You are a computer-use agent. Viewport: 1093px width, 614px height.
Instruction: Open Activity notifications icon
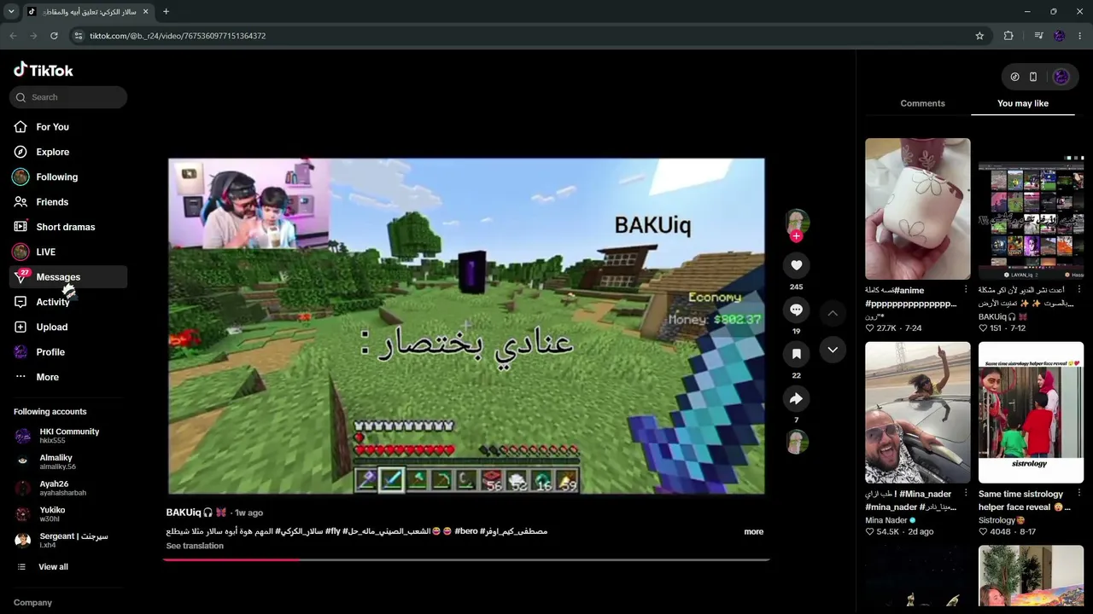tap(20, 302)
